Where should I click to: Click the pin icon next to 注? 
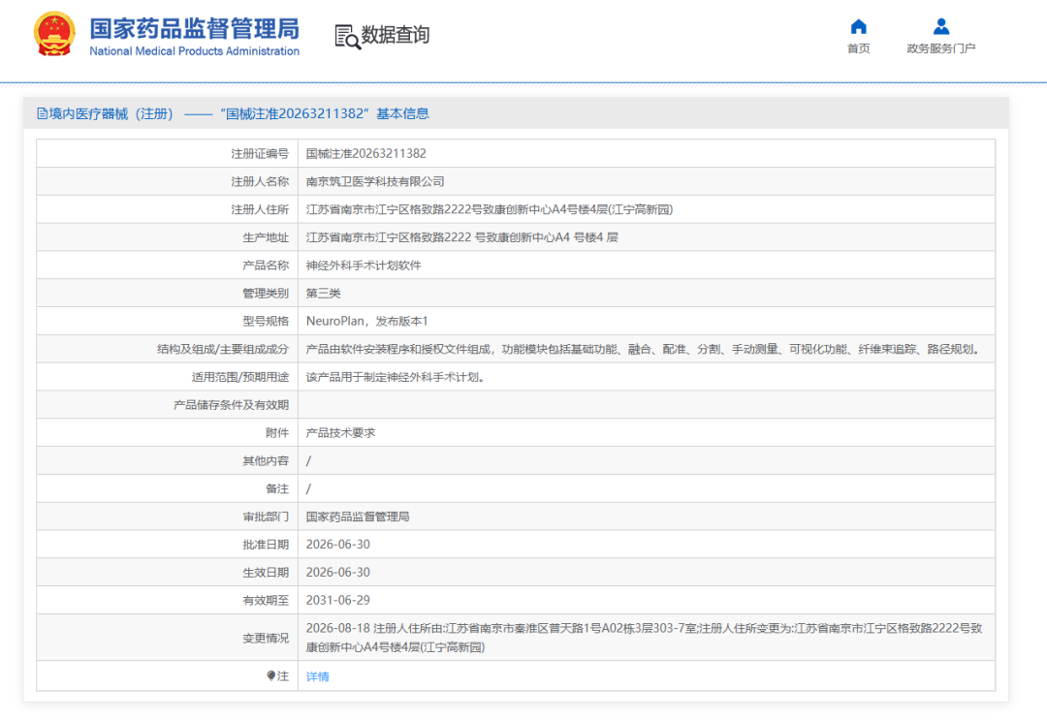point(270,675)
